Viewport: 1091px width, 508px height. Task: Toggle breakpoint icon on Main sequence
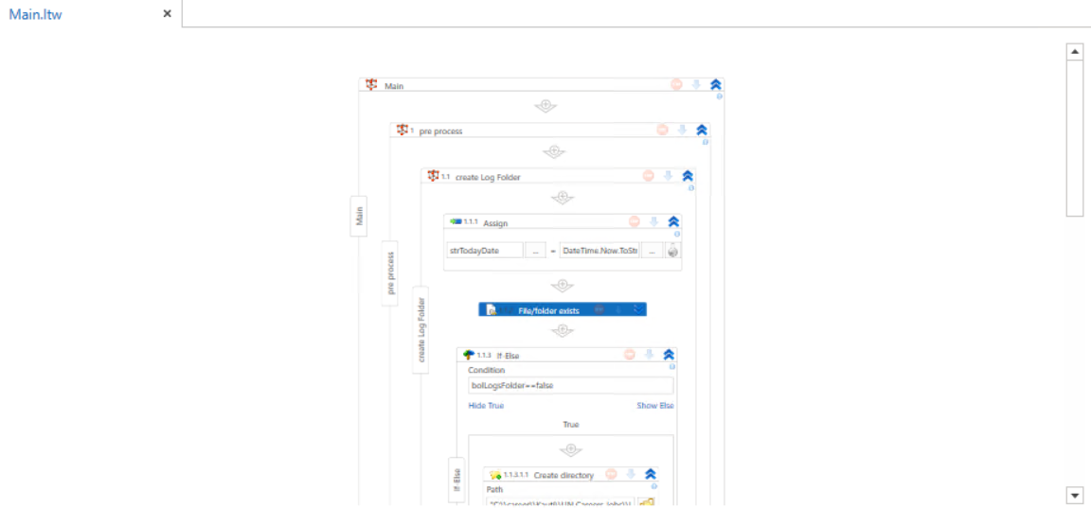[x=676, y=85]
